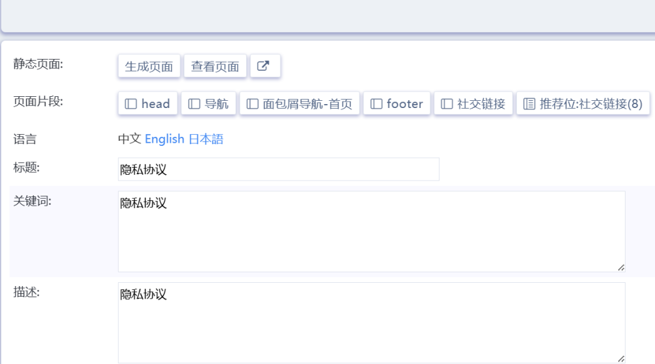Click the layout icon beside 面包屑导航-首页
655x364 pixels.
[x=252, y=104]
